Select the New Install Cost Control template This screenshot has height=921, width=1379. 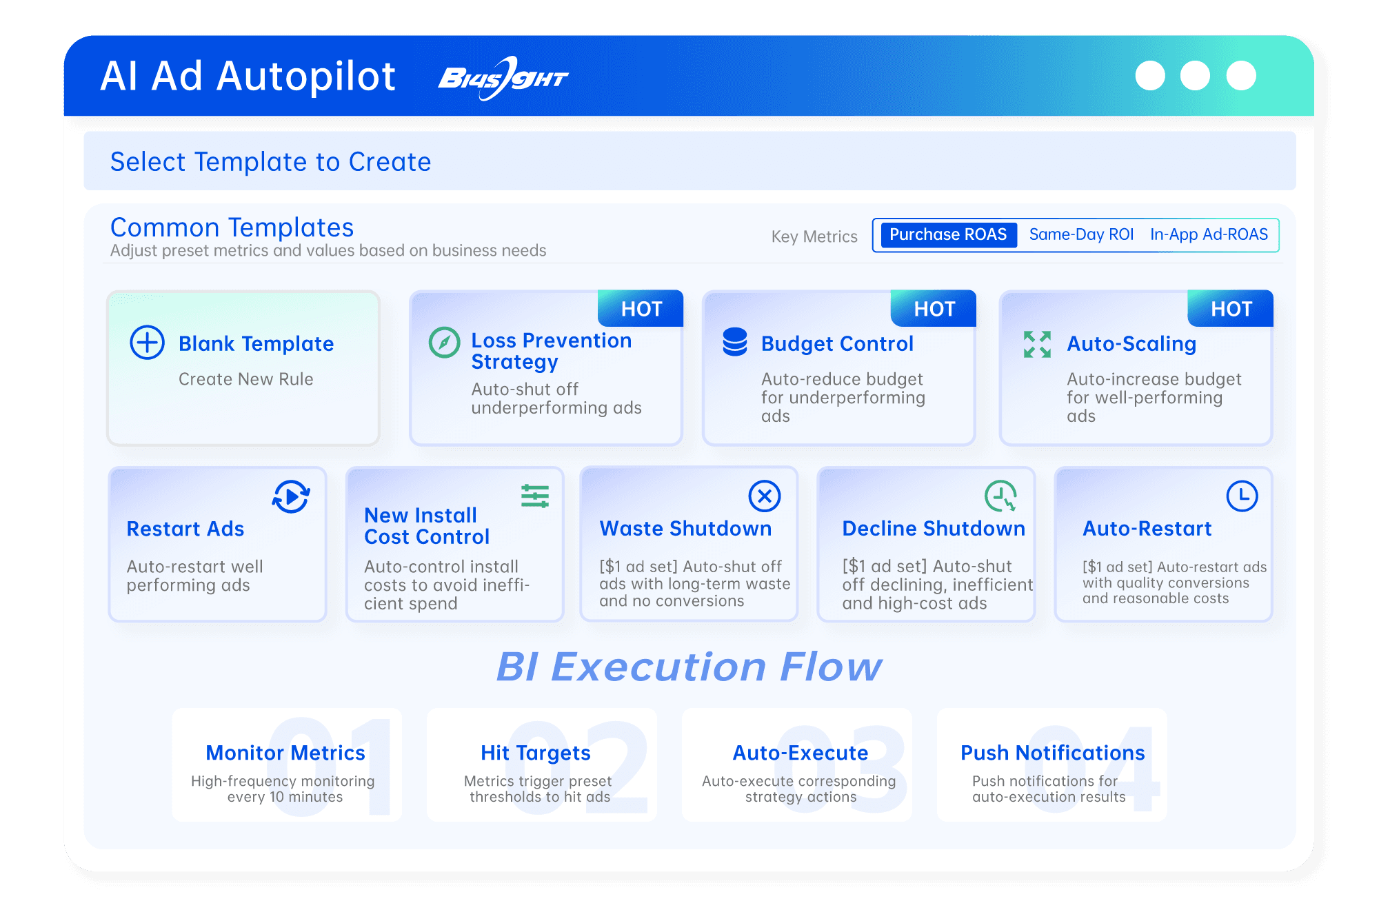pos(454,544)
